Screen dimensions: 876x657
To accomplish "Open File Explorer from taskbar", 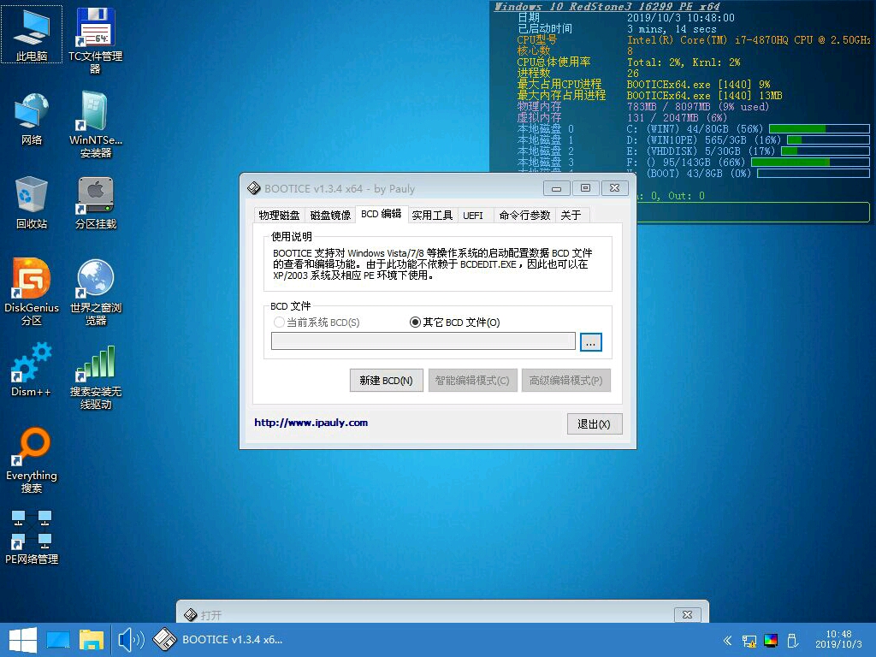I will (x=91, y=640).
